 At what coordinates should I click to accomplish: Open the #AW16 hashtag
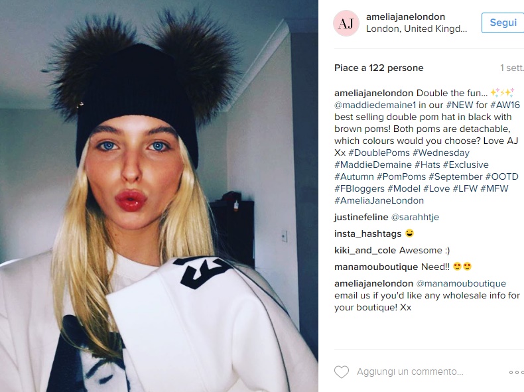(x=505, y=105)
